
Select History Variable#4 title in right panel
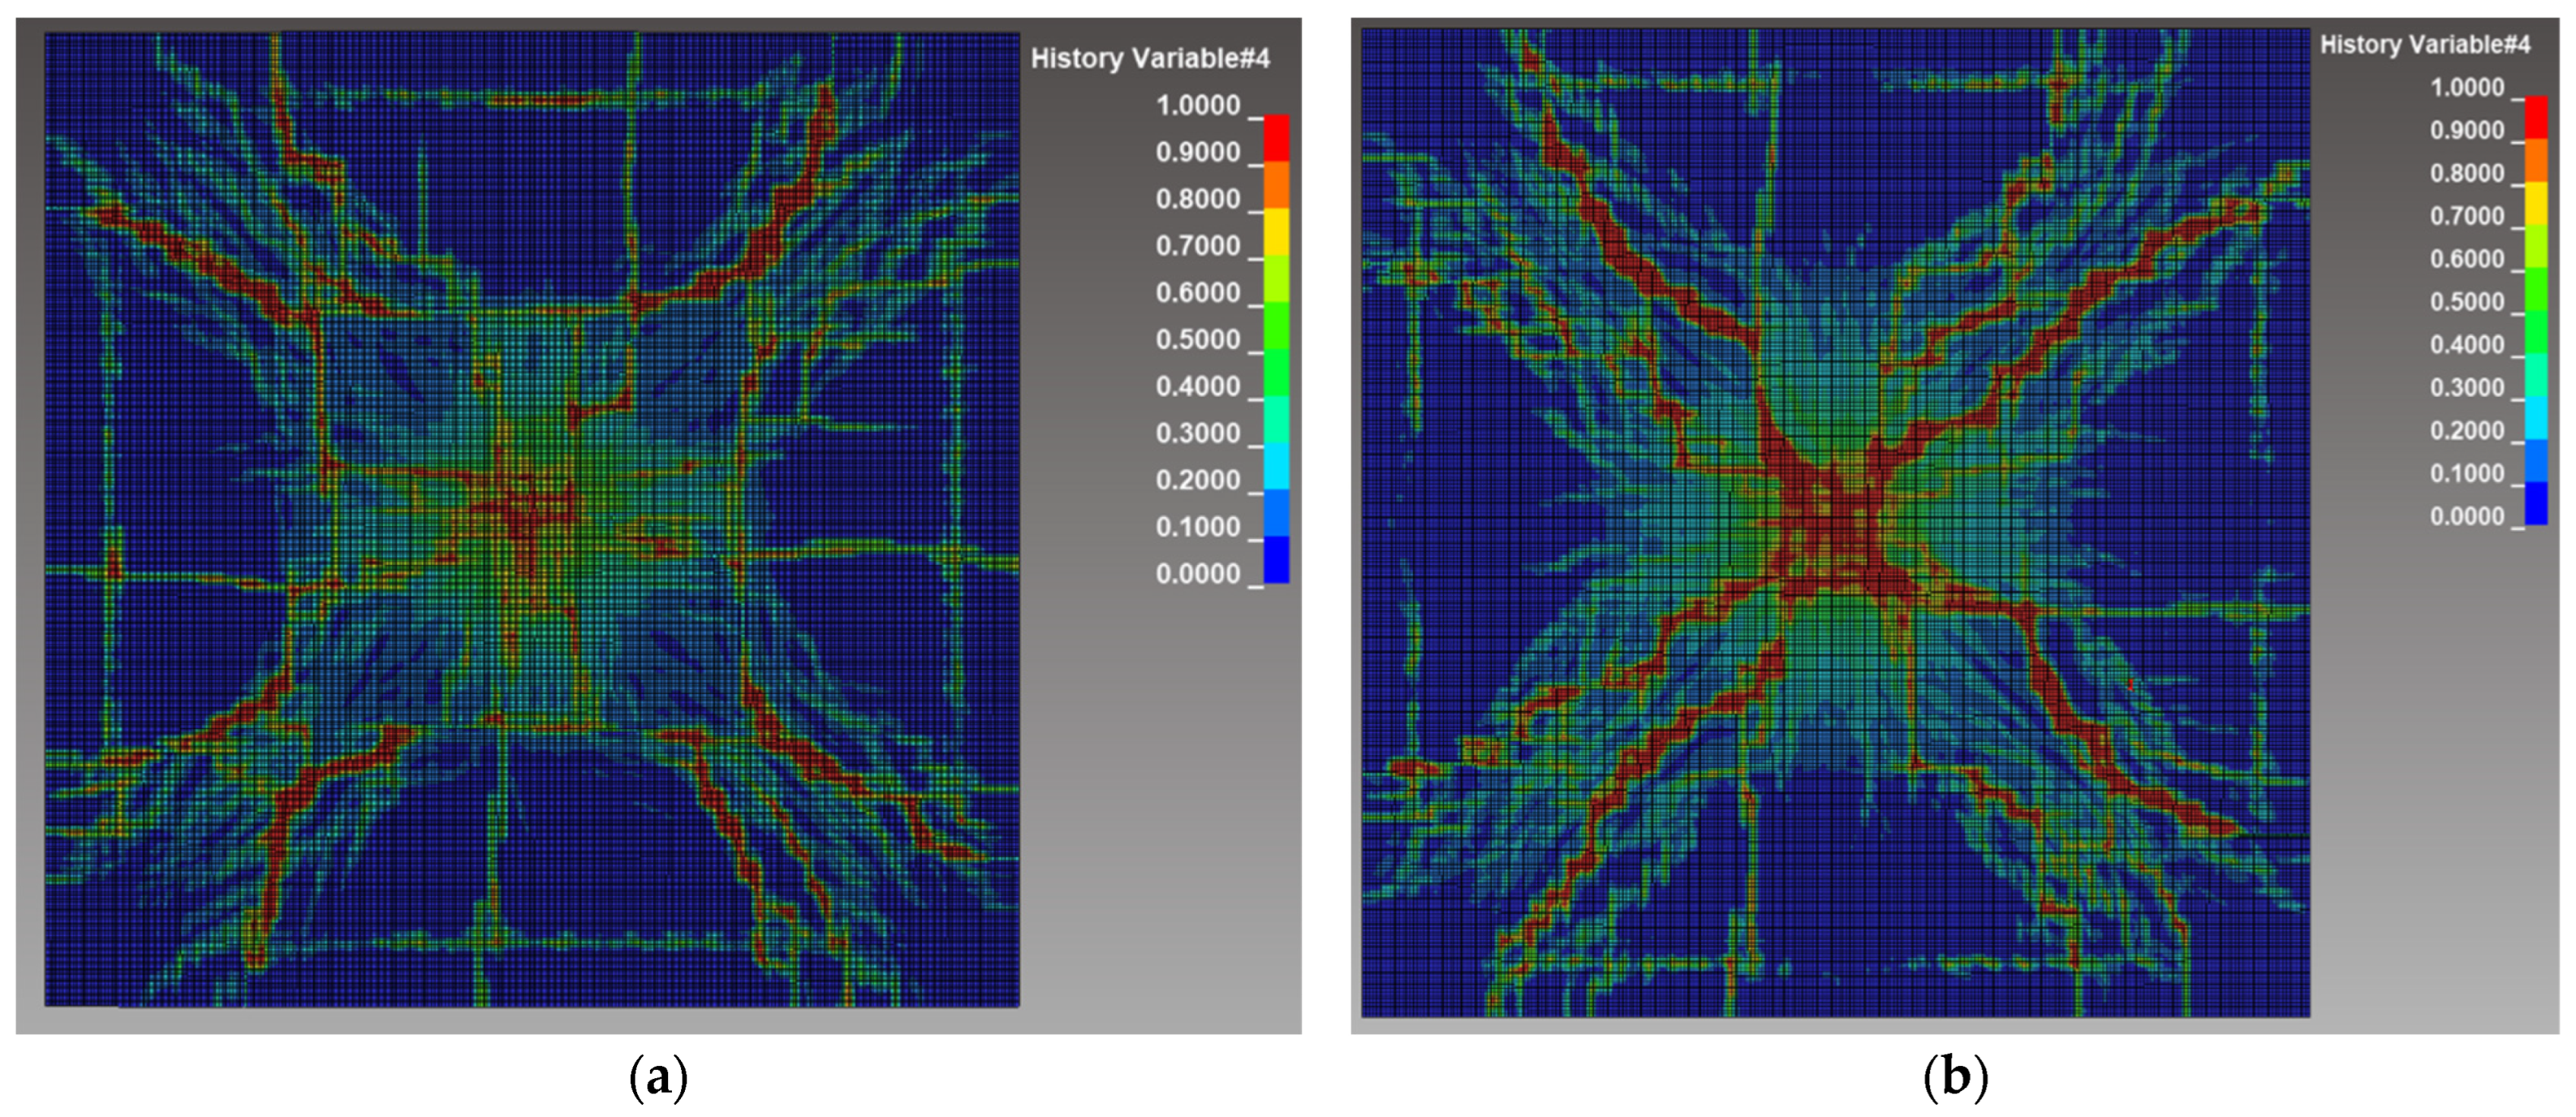2425,45
